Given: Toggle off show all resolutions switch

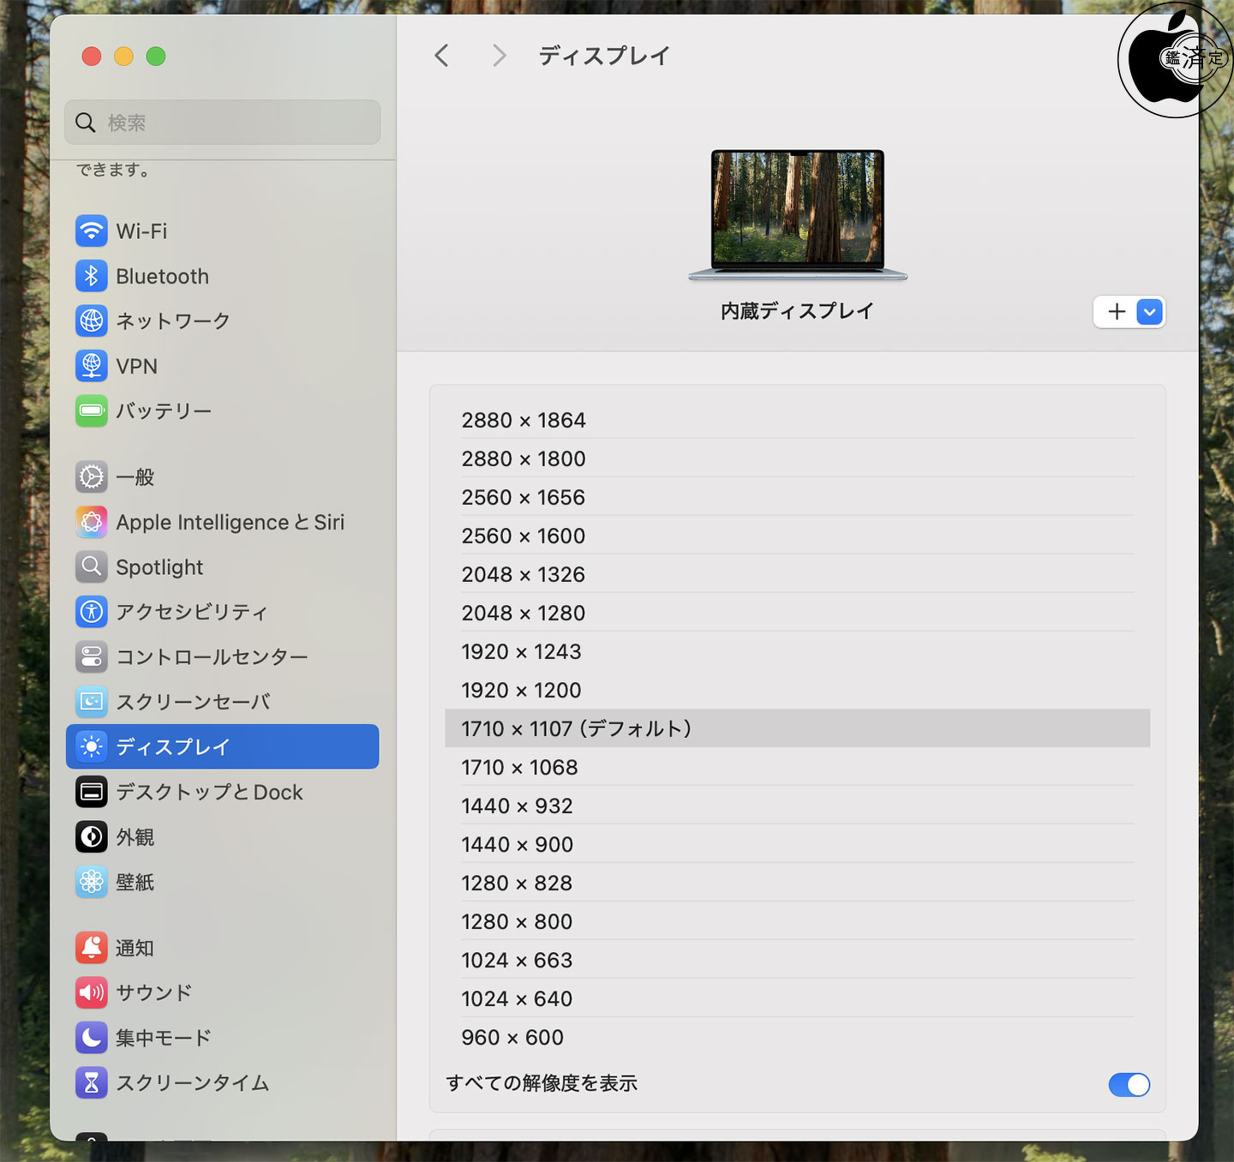Looking at the screenshot, I should 1129,1085.
